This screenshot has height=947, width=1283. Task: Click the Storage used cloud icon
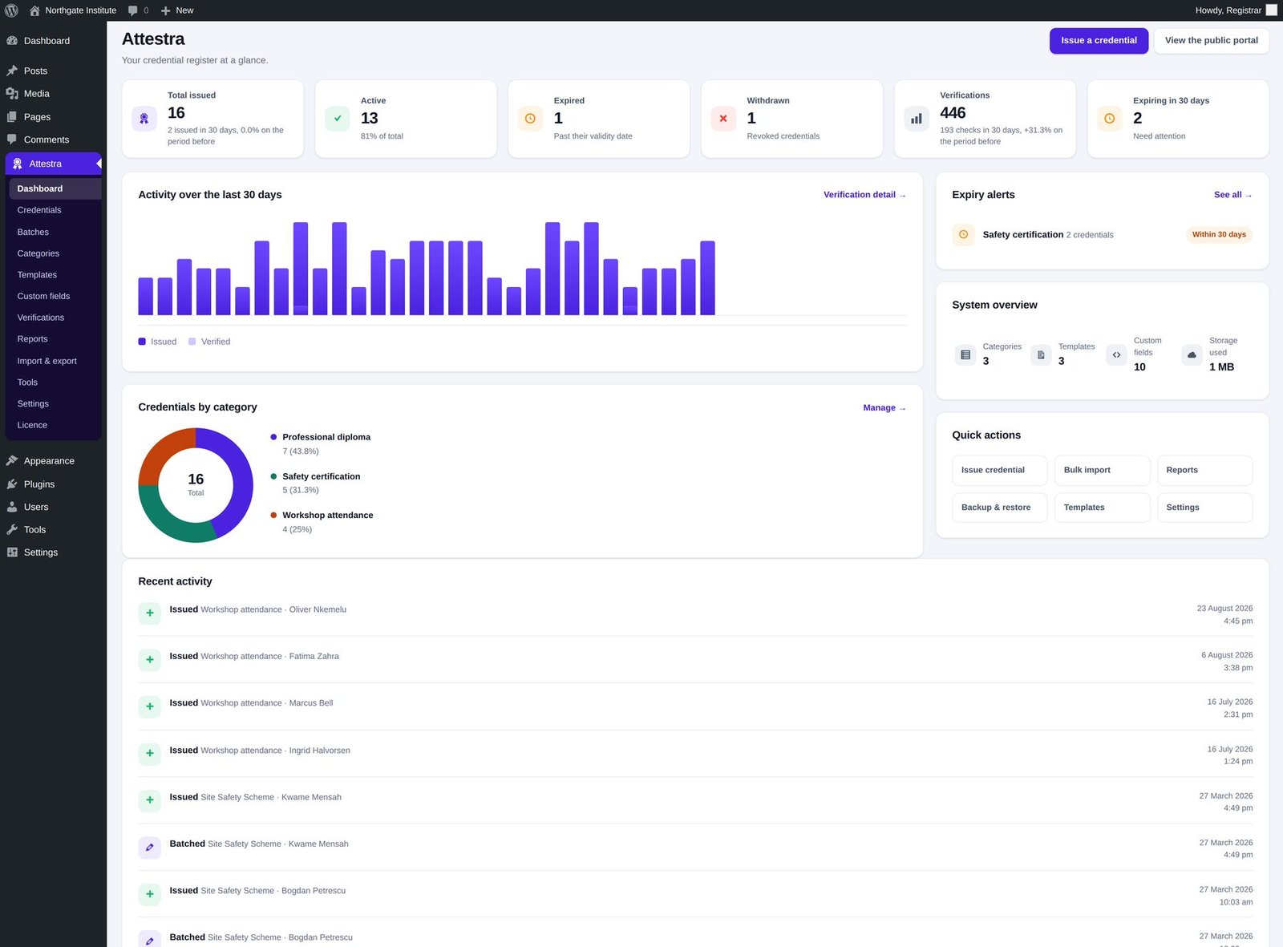tap(1192, 354)
